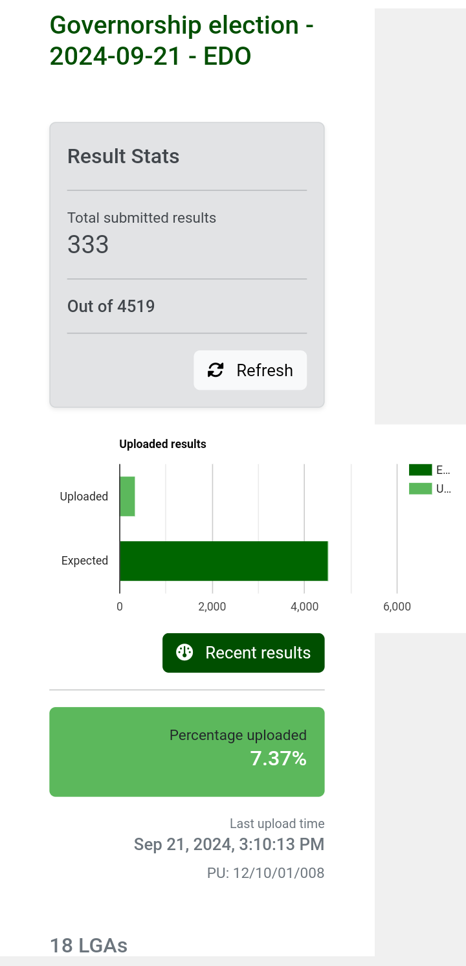Click the Refresh button
Viewport: 466px width, 966px height.
250,370
